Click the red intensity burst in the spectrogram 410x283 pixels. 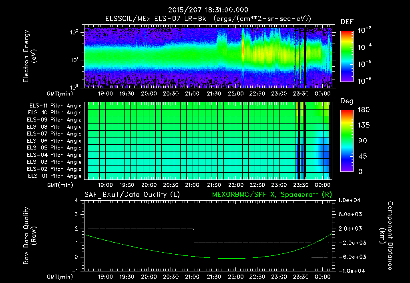(243, 49)
